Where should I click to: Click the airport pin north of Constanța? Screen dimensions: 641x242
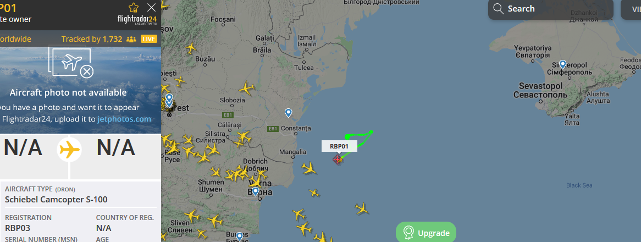coord(289,112)
